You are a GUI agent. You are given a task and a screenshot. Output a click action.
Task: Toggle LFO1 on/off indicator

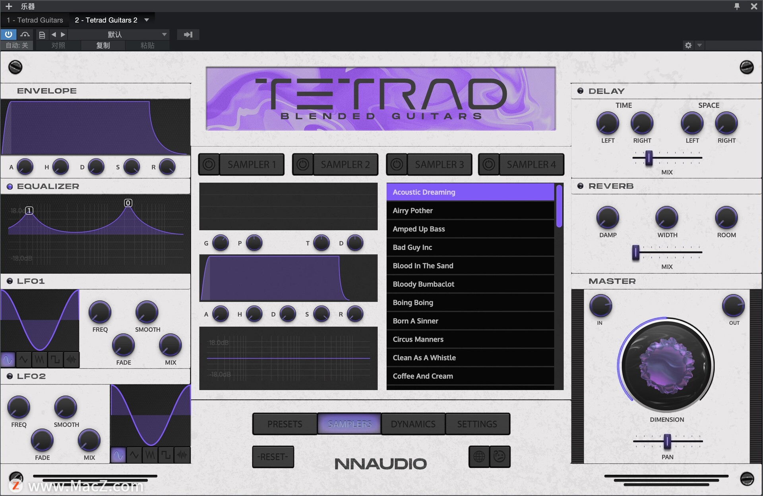tap(10, 281)
